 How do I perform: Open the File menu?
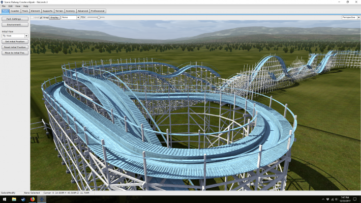point(4,6)
